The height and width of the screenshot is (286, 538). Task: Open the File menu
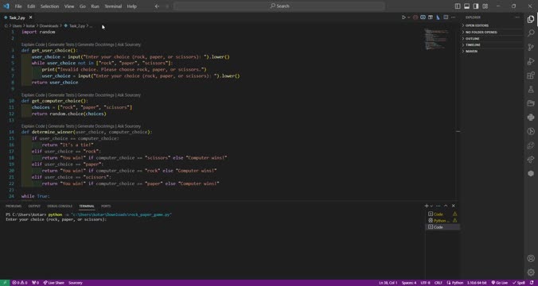coord(18,6)
